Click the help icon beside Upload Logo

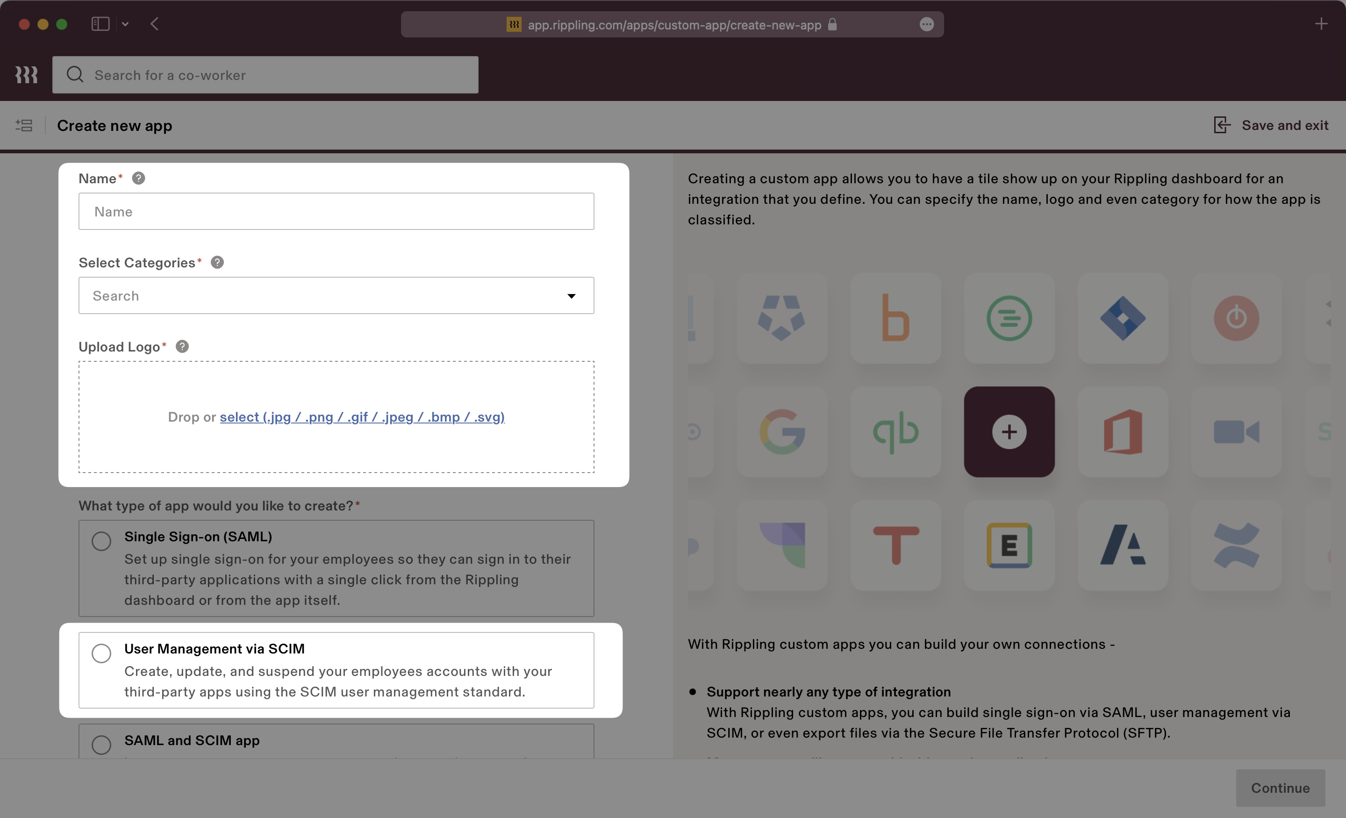tap(182, 346)
